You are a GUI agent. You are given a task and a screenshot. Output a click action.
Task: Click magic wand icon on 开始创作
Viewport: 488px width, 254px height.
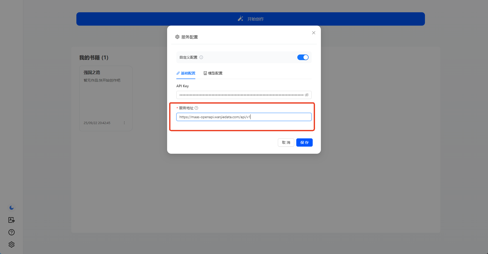240,19
